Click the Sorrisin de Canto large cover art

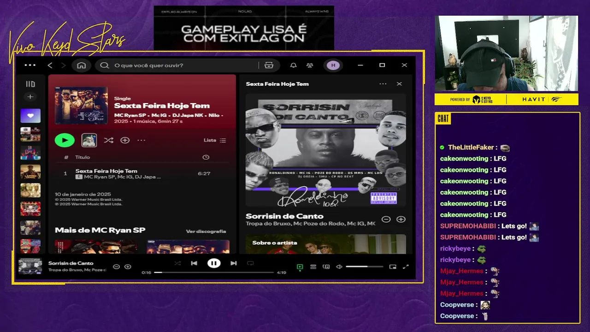[325, 150]
